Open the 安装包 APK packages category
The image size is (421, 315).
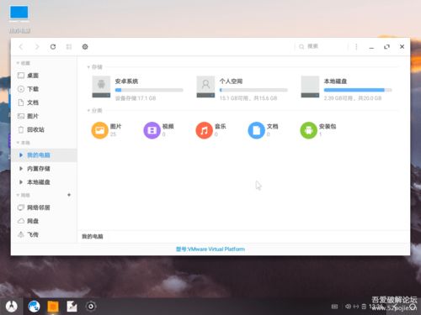318,130
